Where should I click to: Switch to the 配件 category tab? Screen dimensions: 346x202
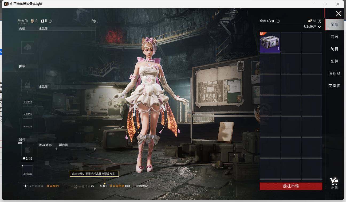[334, 61]
